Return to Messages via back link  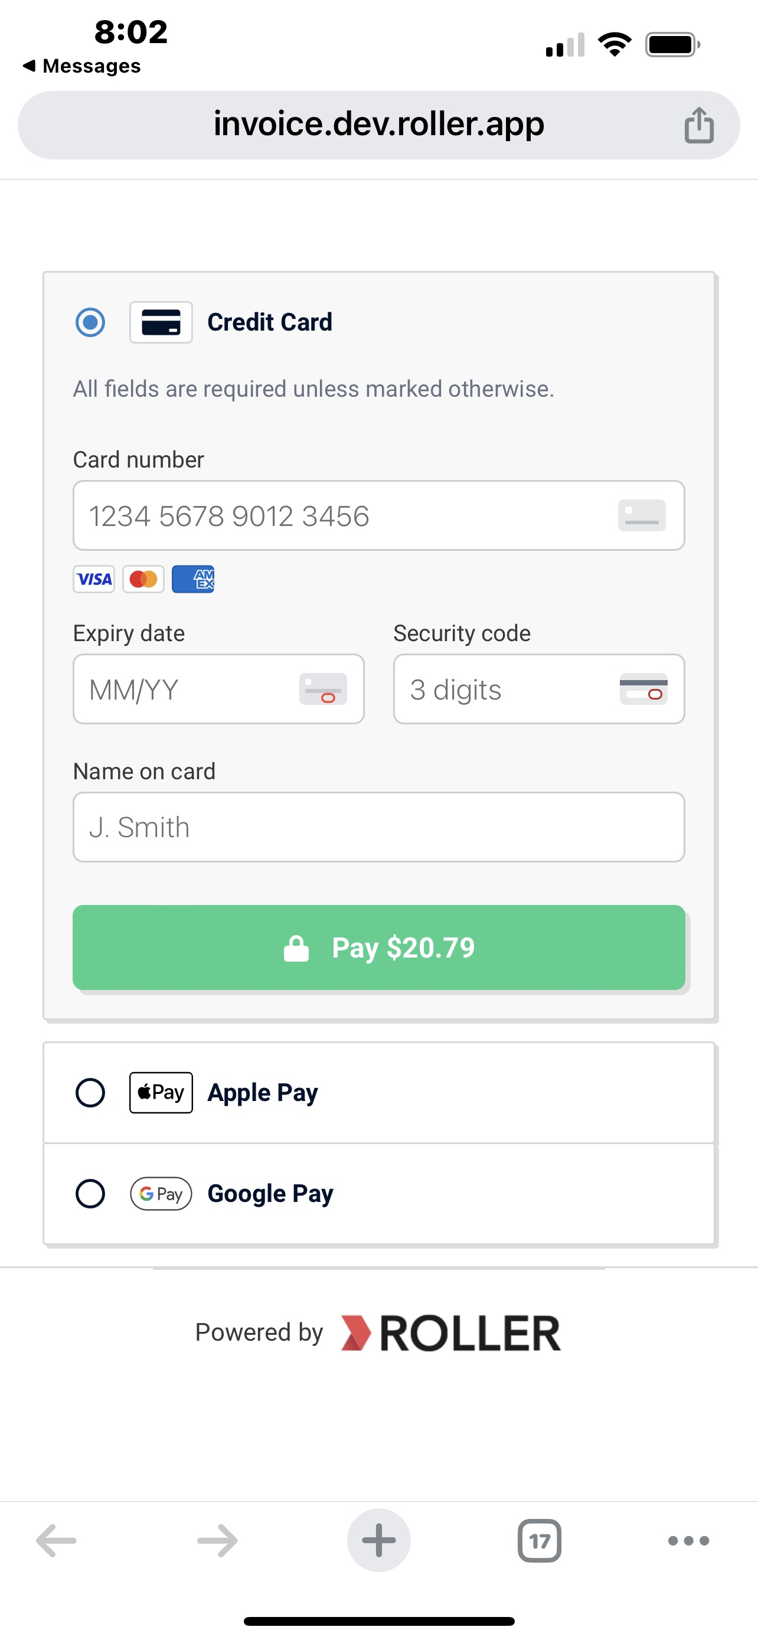pyautogui.click(x=81, y=66)
